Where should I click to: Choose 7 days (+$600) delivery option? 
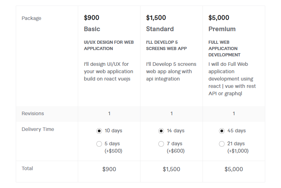click(161, 144)
